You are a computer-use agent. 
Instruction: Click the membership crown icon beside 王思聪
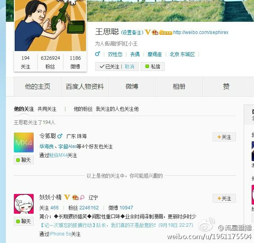coord(155,32)
